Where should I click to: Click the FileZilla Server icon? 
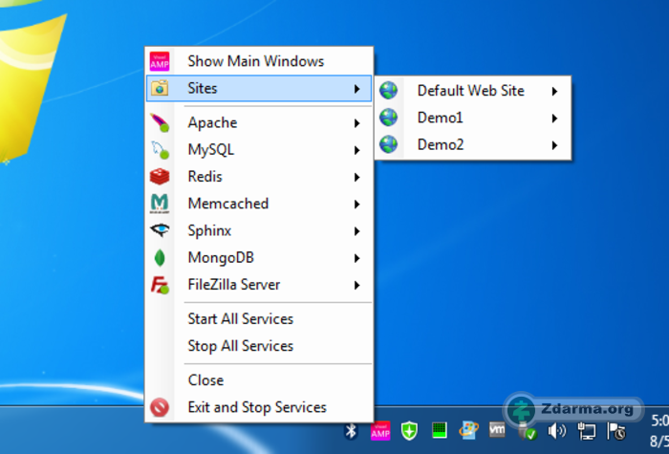160,285
